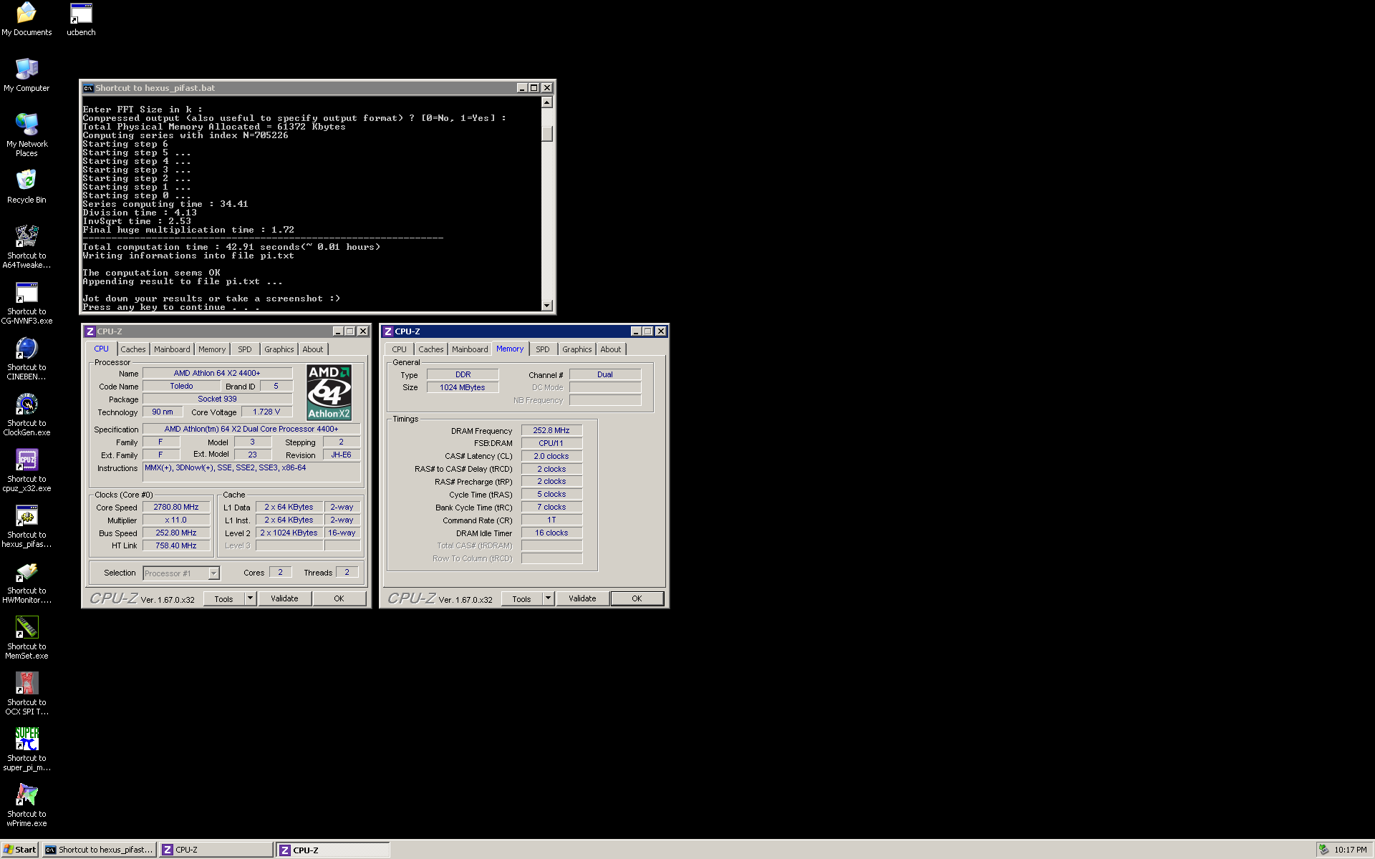Image resolution: width=1375 pixels, height=859 pixels.
Task: Open Graphics tab in left CPU-Z window
Action: 279,349
